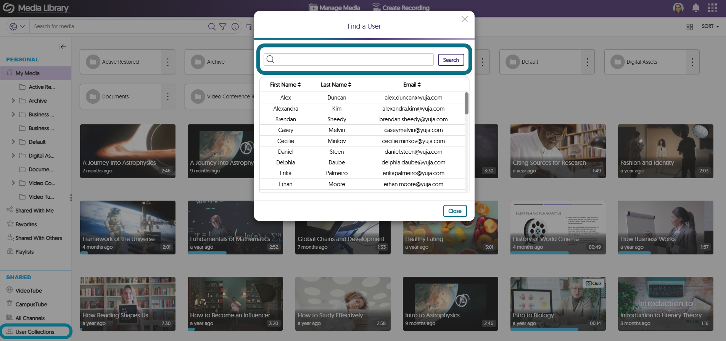Expand the Archive folder in sidebar
The image size is (726, 341).
(13, 101)
